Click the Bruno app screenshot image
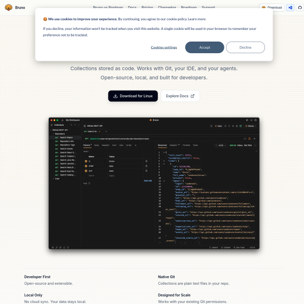The image size is (304, 304). tap(154, 183)
